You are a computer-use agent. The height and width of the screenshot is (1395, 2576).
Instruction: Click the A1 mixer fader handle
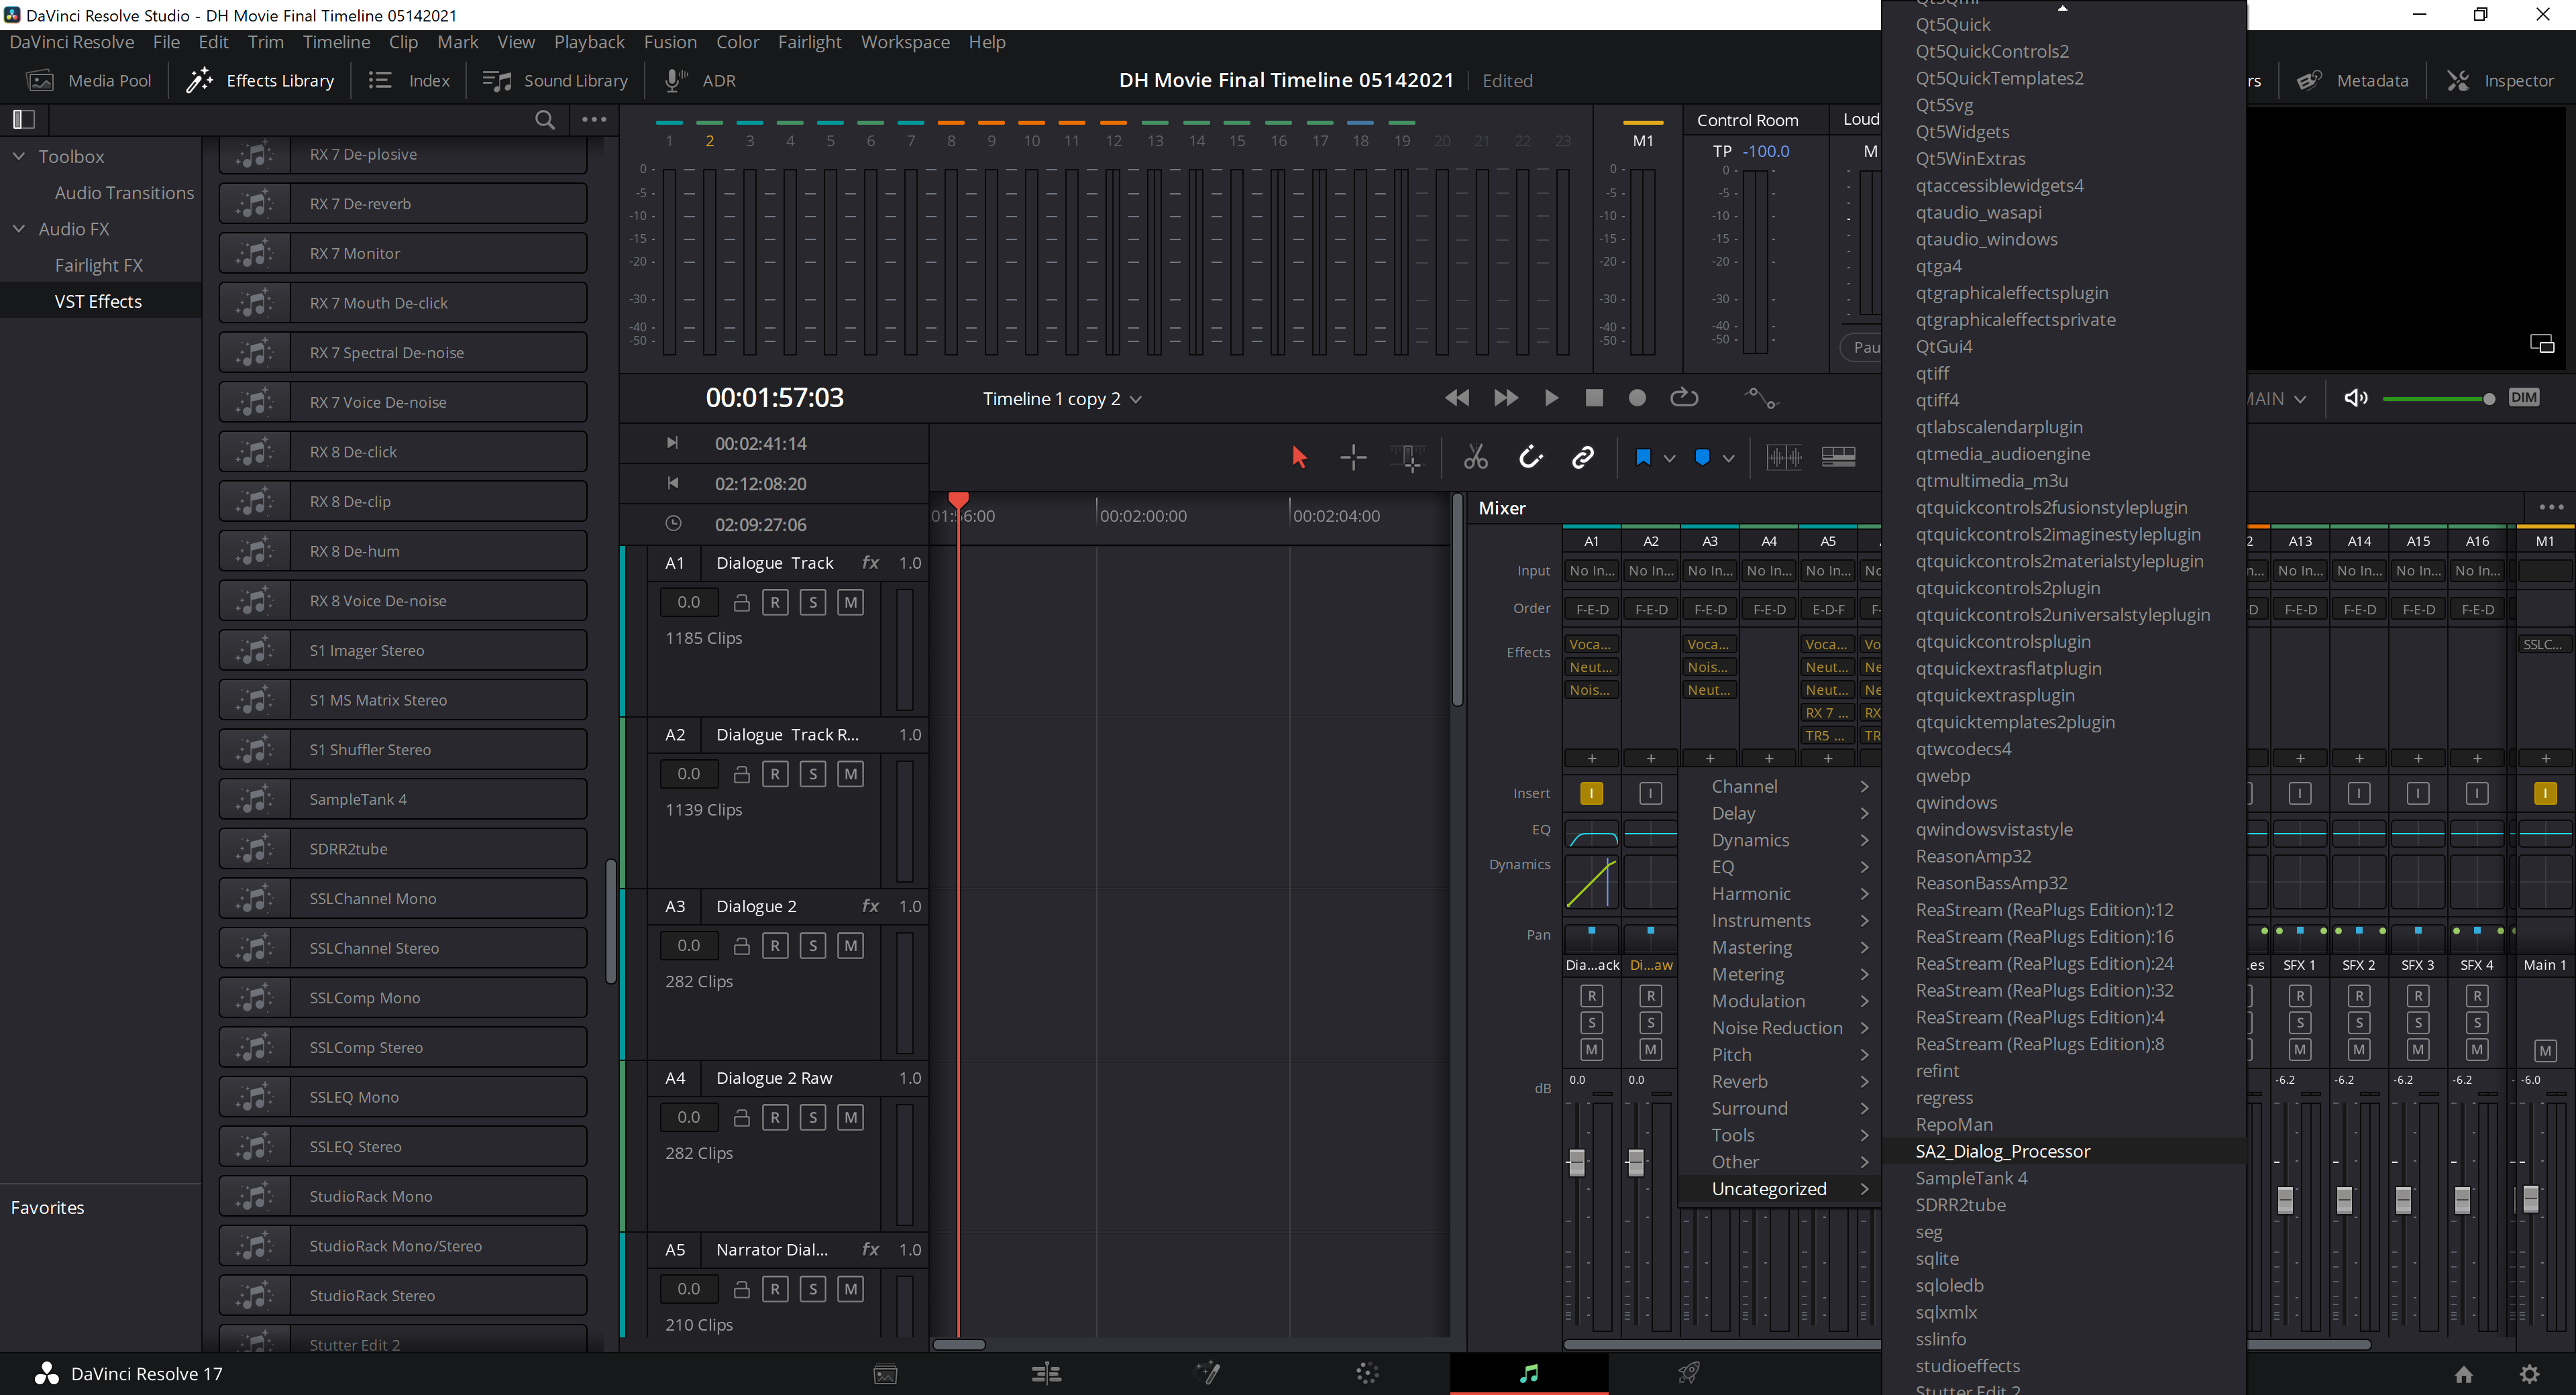(x=1577, y=1162)
